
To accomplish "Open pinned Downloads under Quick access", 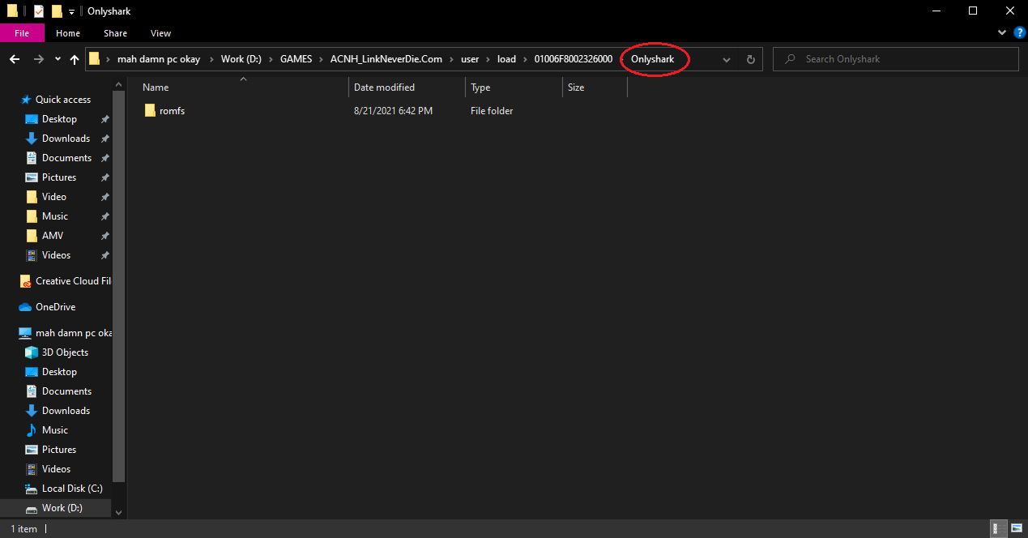I will pos(66,139).
